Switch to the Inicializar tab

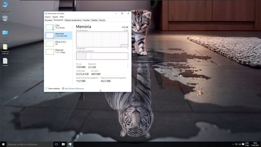(x=86, y=20)
